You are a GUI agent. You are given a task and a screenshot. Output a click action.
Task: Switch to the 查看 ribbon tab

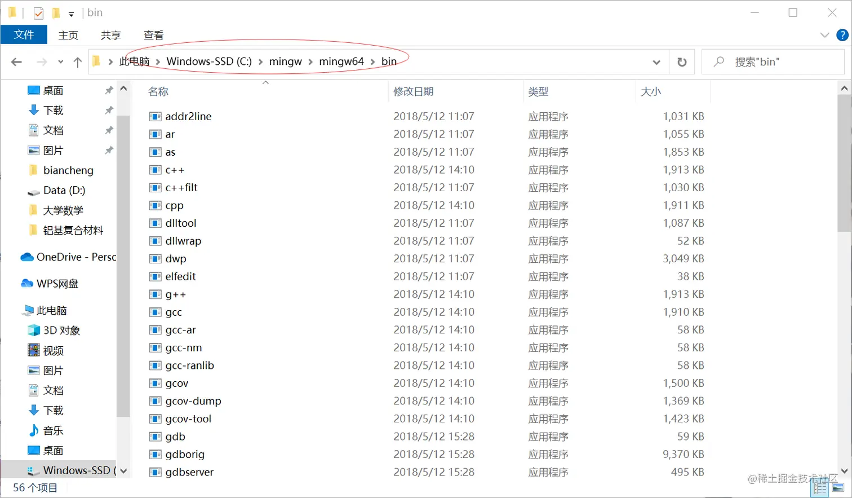152,34
